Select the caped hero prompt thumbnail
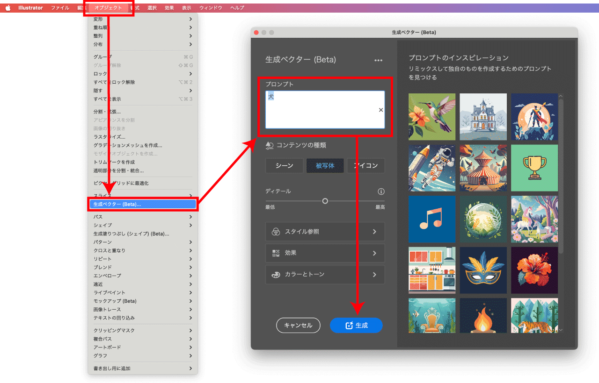599x383 pixels. 534,117
